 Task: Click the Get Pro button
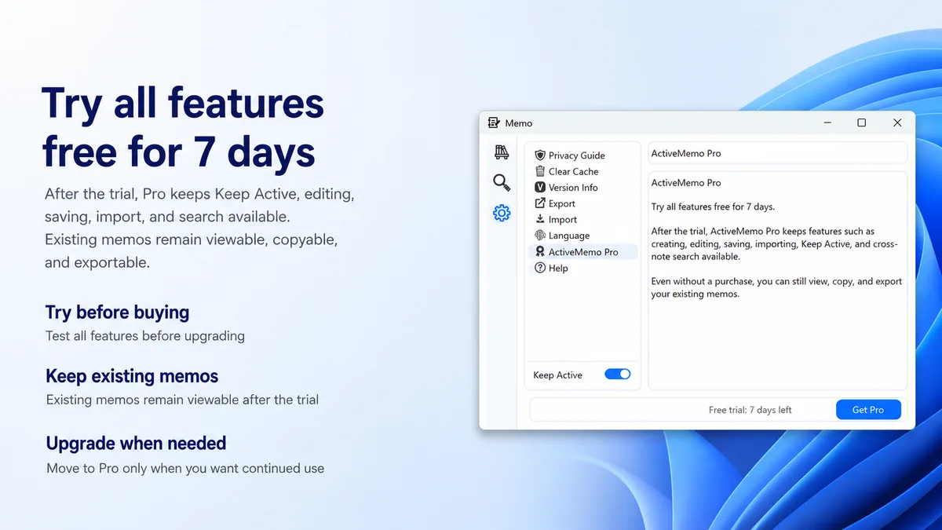[x=868, y=410]
